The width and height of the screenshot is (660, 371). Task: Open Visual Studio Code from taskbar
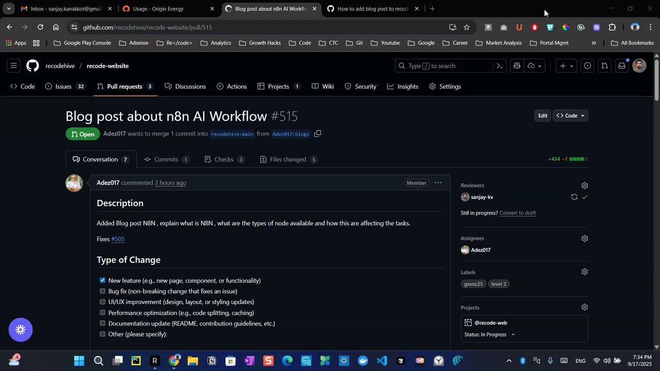click(x=382, y=361)
